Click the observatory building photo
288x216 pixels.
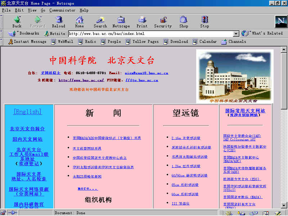click(235, 76)
